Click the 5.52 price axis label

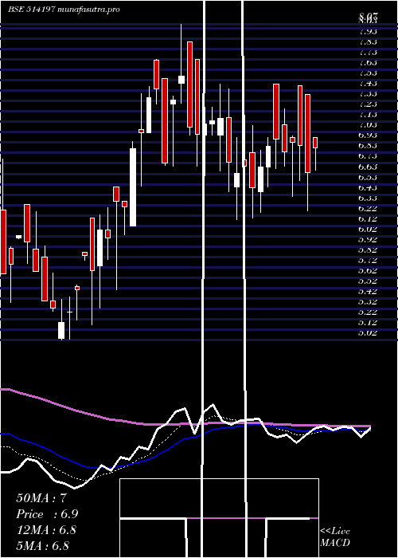368,281
